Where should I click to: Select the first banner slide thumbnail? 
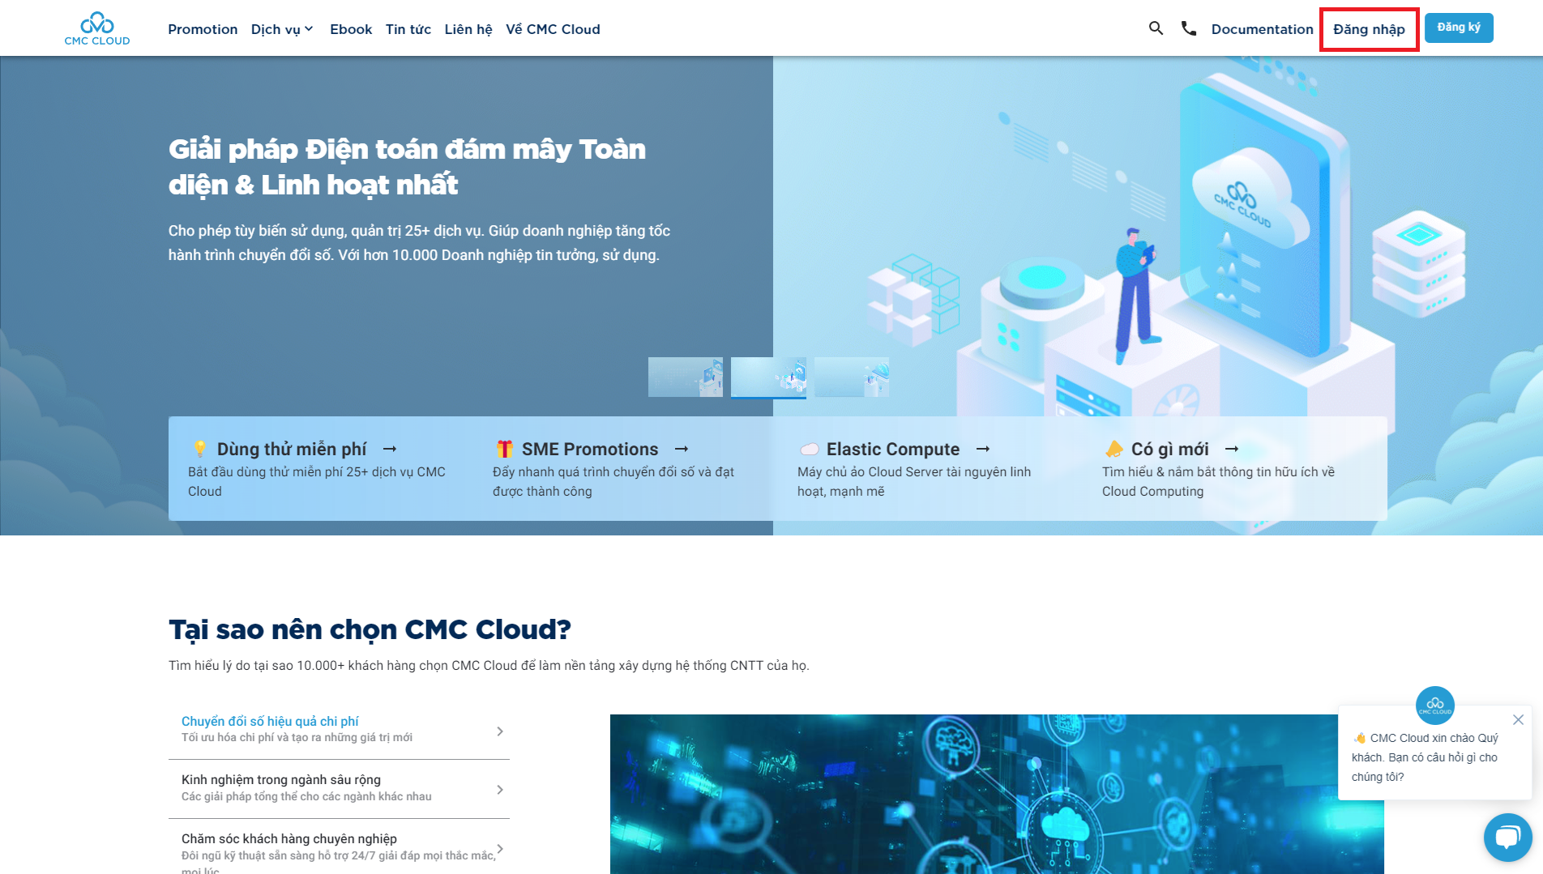tap(686, 377)
